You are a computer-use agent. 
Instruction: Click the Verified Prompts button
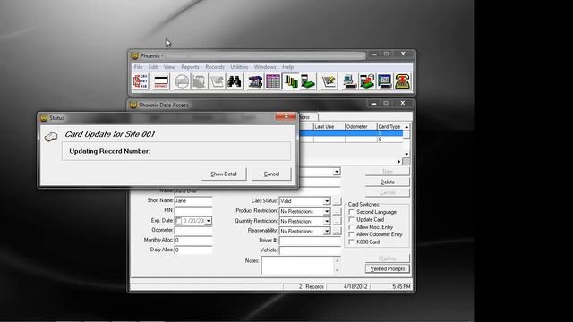coord(388,268)
